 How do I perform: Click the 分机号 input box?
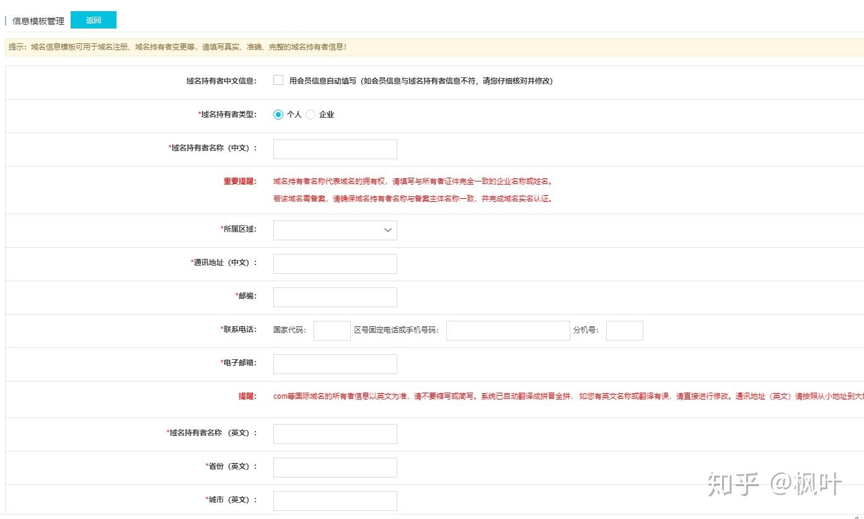[624, 331]
